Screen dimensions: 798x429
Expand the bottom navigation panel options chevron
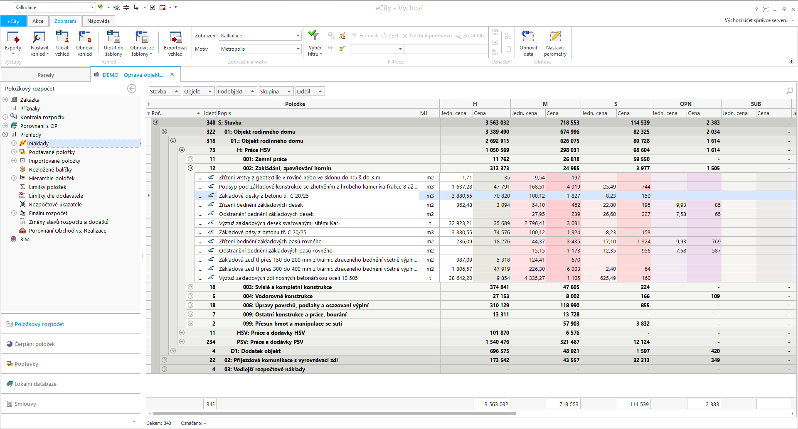click(x=134, y=422)
